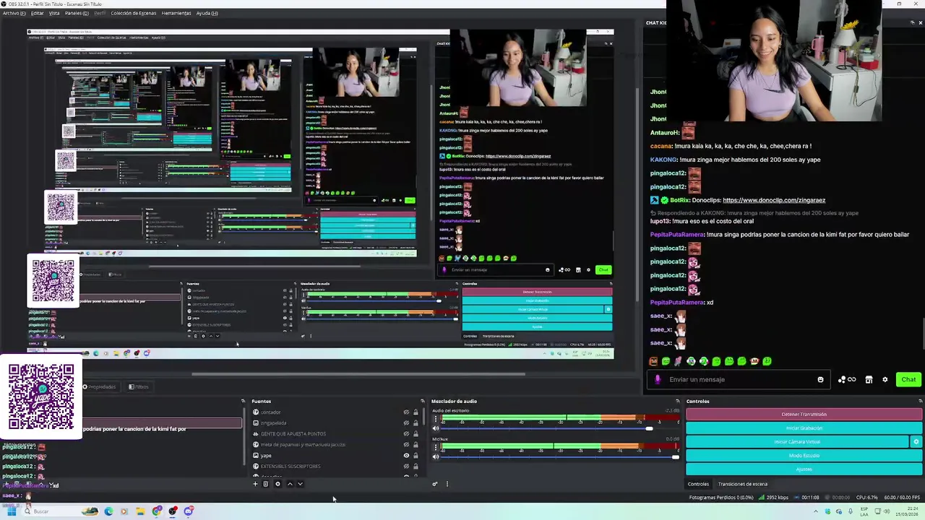The height and width of the screenshot is (520, 925).
Task: Unlock the contador source
Action: 416,412
